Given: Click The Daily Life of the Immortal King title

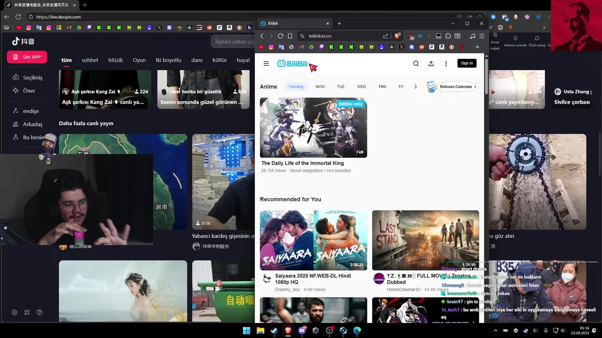Looking at the screenshot, I should 302,163.
